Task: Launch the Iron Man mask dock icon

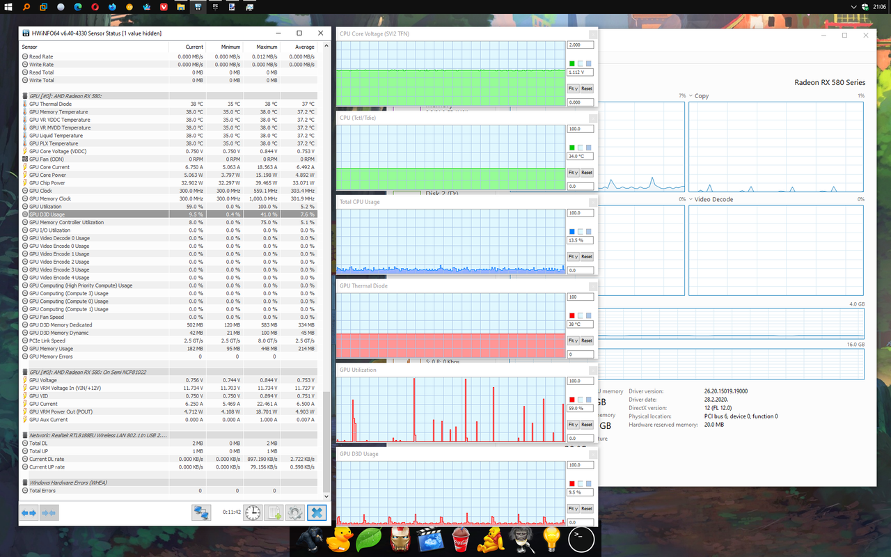Action: [x=399, y=540]
